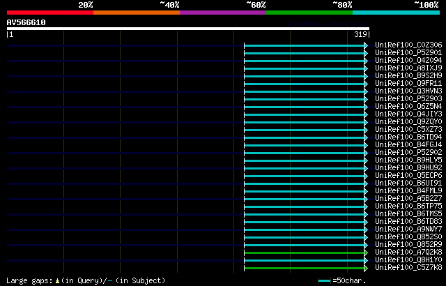446x286 pixels.
Task: Click the '=50char.' scale text
Action: pyautogui.click(x=349, y=280)
